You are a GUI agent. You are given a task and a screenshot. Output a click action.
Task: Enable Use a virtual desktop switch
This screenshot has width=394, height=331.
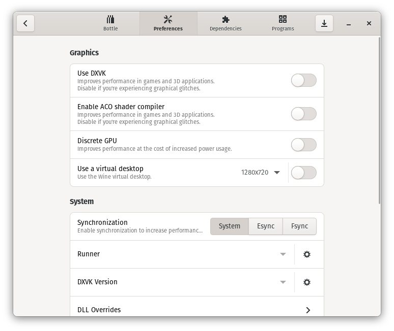point(303,173)
